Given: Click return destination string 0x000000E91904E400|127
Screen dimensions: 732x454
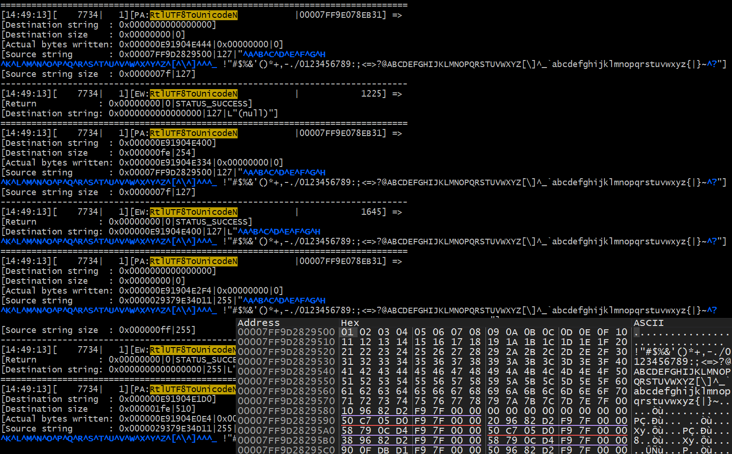Looking at the screenshot, I should [165, 232].
